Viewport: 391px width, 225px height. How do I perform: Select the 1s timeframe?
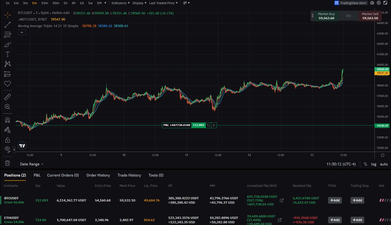tap(7, 3)
